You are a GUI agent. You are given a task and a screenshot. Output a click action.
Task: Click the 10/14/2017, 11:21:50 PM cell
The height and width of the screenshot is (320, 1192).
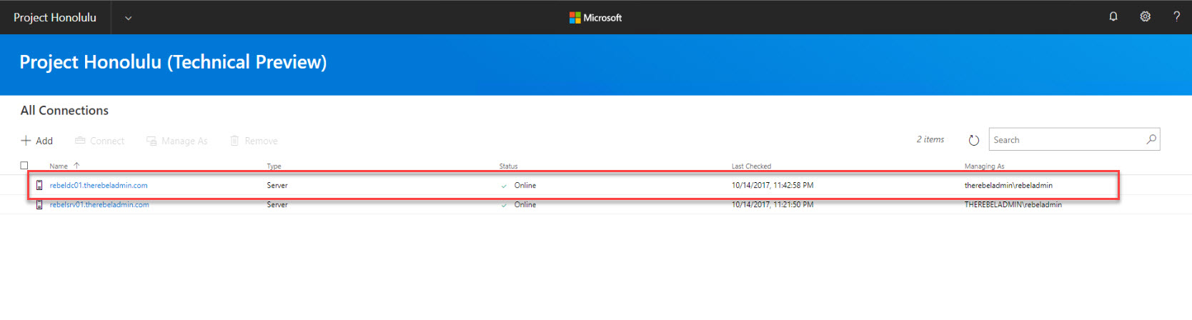tap(772, 204)
